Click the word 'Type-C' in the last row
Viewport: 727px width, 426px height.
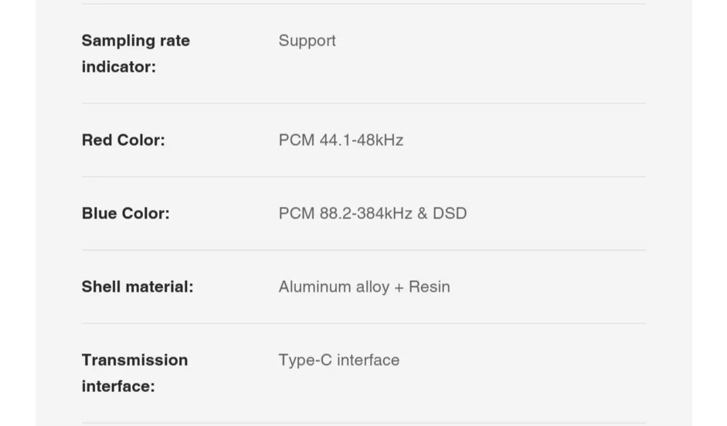click(305, 360)
